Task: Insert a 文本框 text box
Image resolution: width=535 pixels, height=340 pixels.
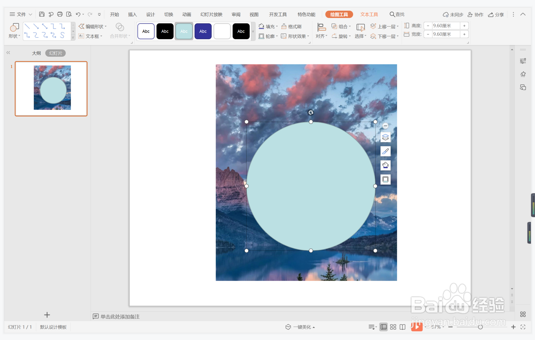Action: pyautogui.click(x=90, y=36)
